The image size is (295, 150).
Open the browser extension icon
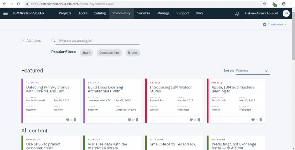pyautogui.click(x=274, y=4)
